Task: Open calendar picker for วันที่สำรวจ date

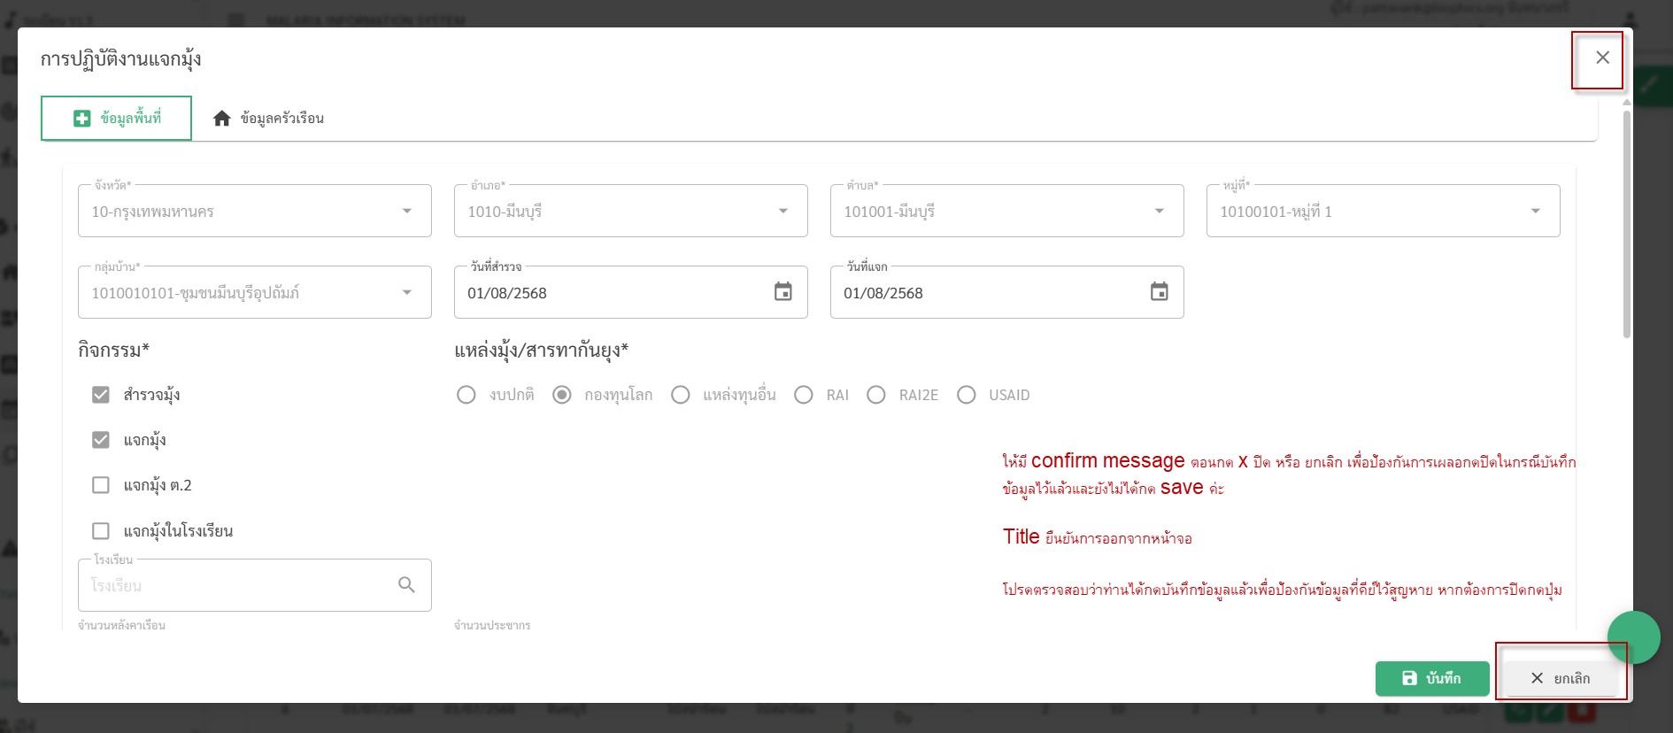Action: click(x=783, y=292)
